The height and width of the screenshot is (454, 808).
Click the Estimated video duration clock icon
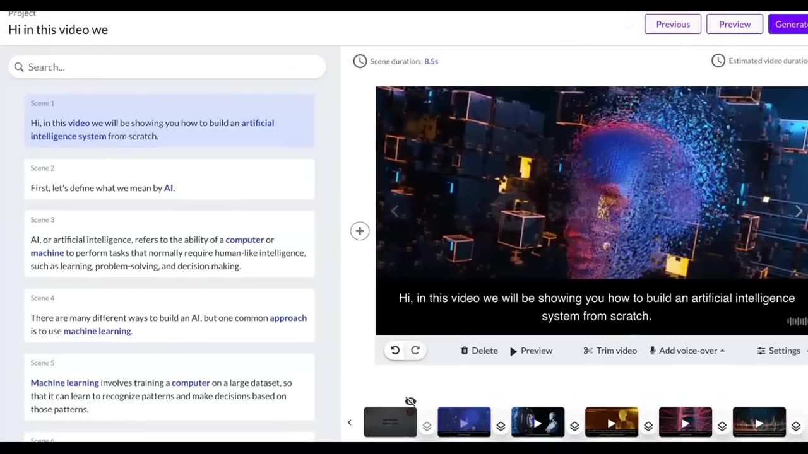(x=718, y=61)
